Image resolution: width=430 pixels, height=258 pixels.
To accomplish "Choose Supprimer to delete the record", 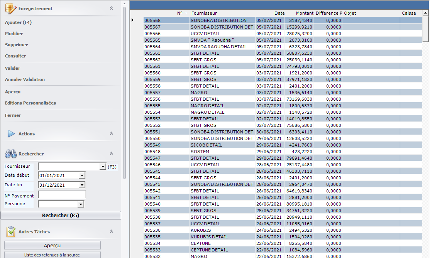I will pyautogui.click(x=17, y=45).
